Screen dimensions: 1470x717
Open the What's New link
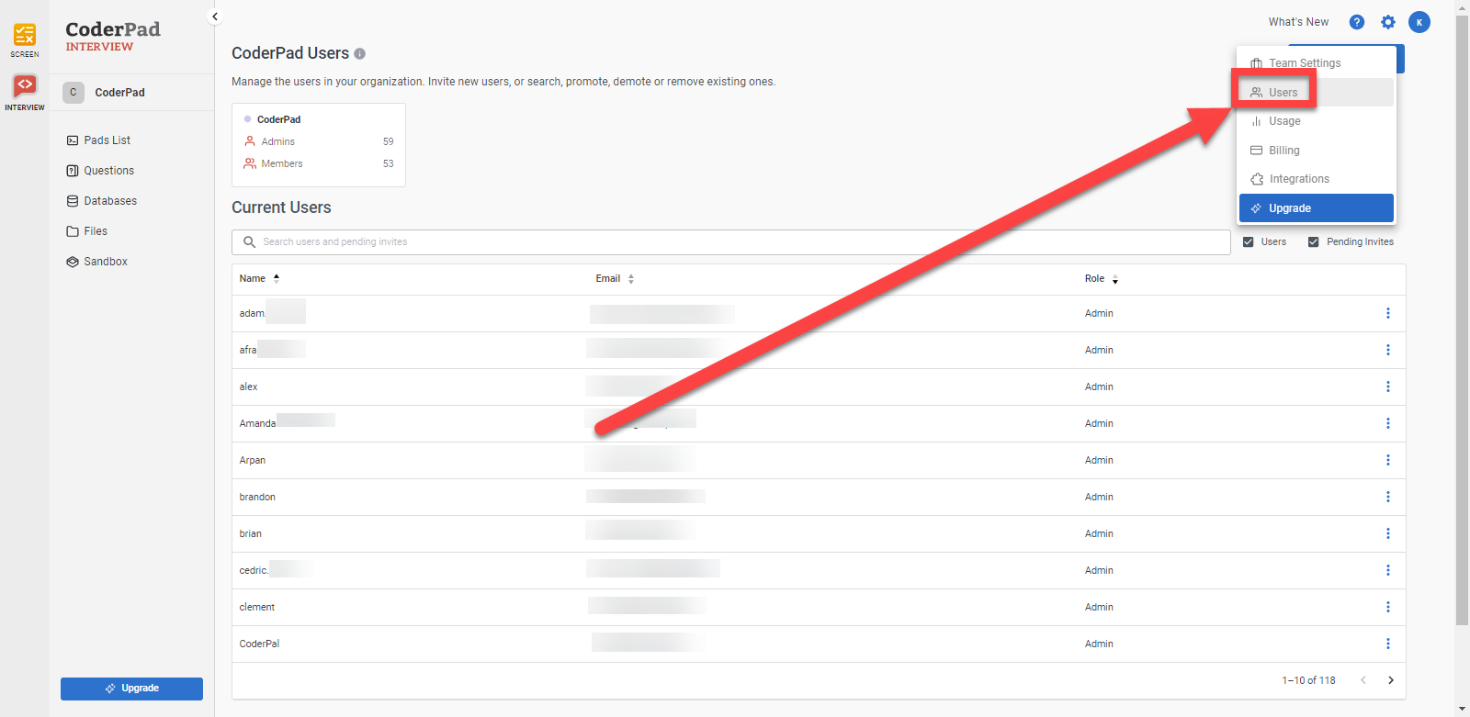(1297, 22)
